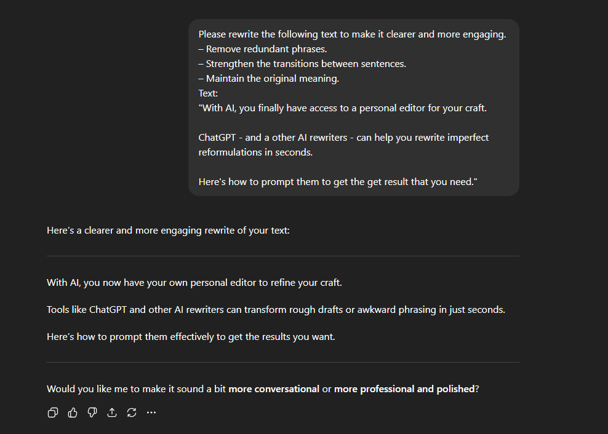Click the rewritten line 'With AI, you now have'
Screen dimensions: 608x434
point(194,283)
